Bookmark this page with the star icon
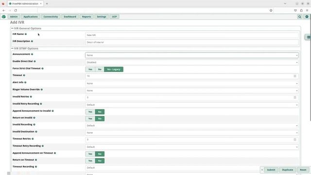This screenshot has width=311, height=175. pyautogui.click(x=271, y=10)
